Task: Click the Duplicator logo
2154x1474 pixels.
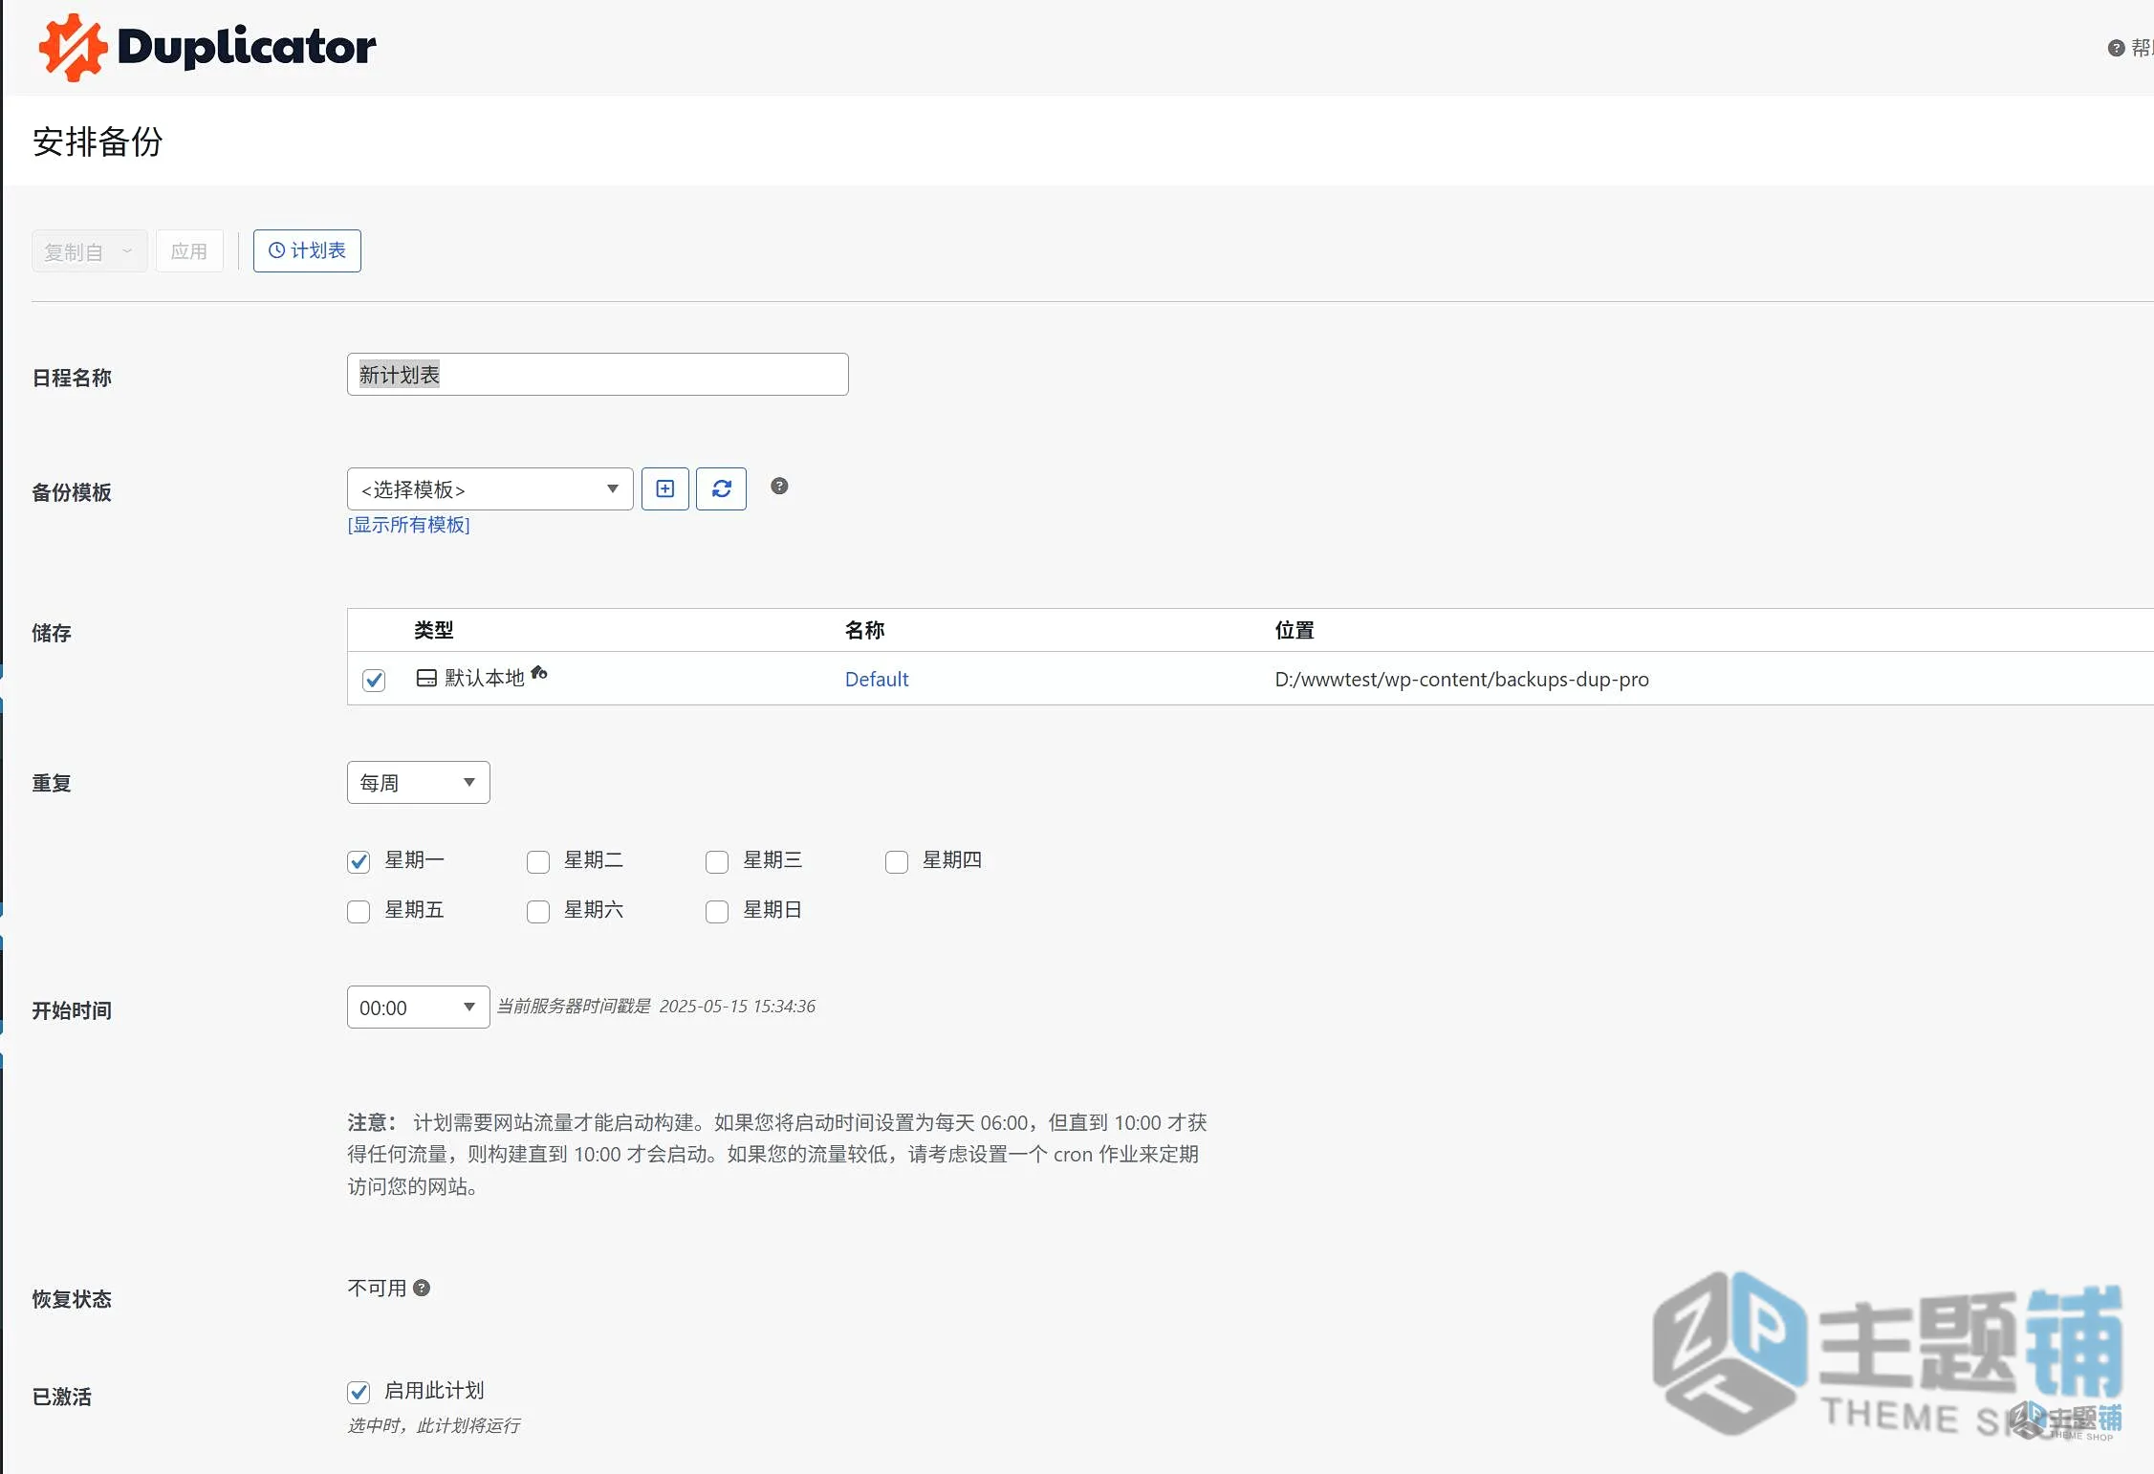Action: pyautogui.click(x=207, y=47)
